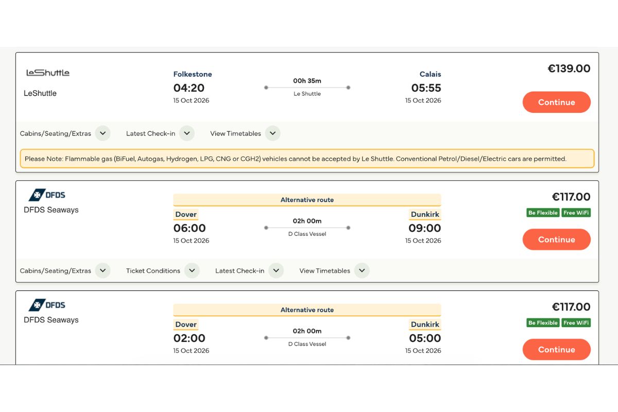Click Alternative route banner on 06:00 sailing

point(307,200)
